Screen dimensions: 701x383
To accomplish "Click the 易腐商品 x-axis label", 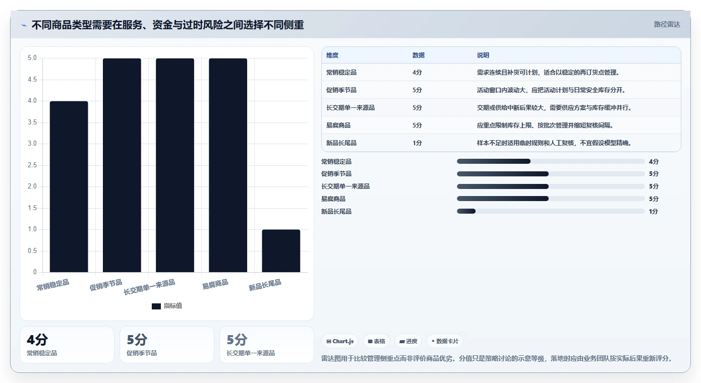I will point(215,284).
